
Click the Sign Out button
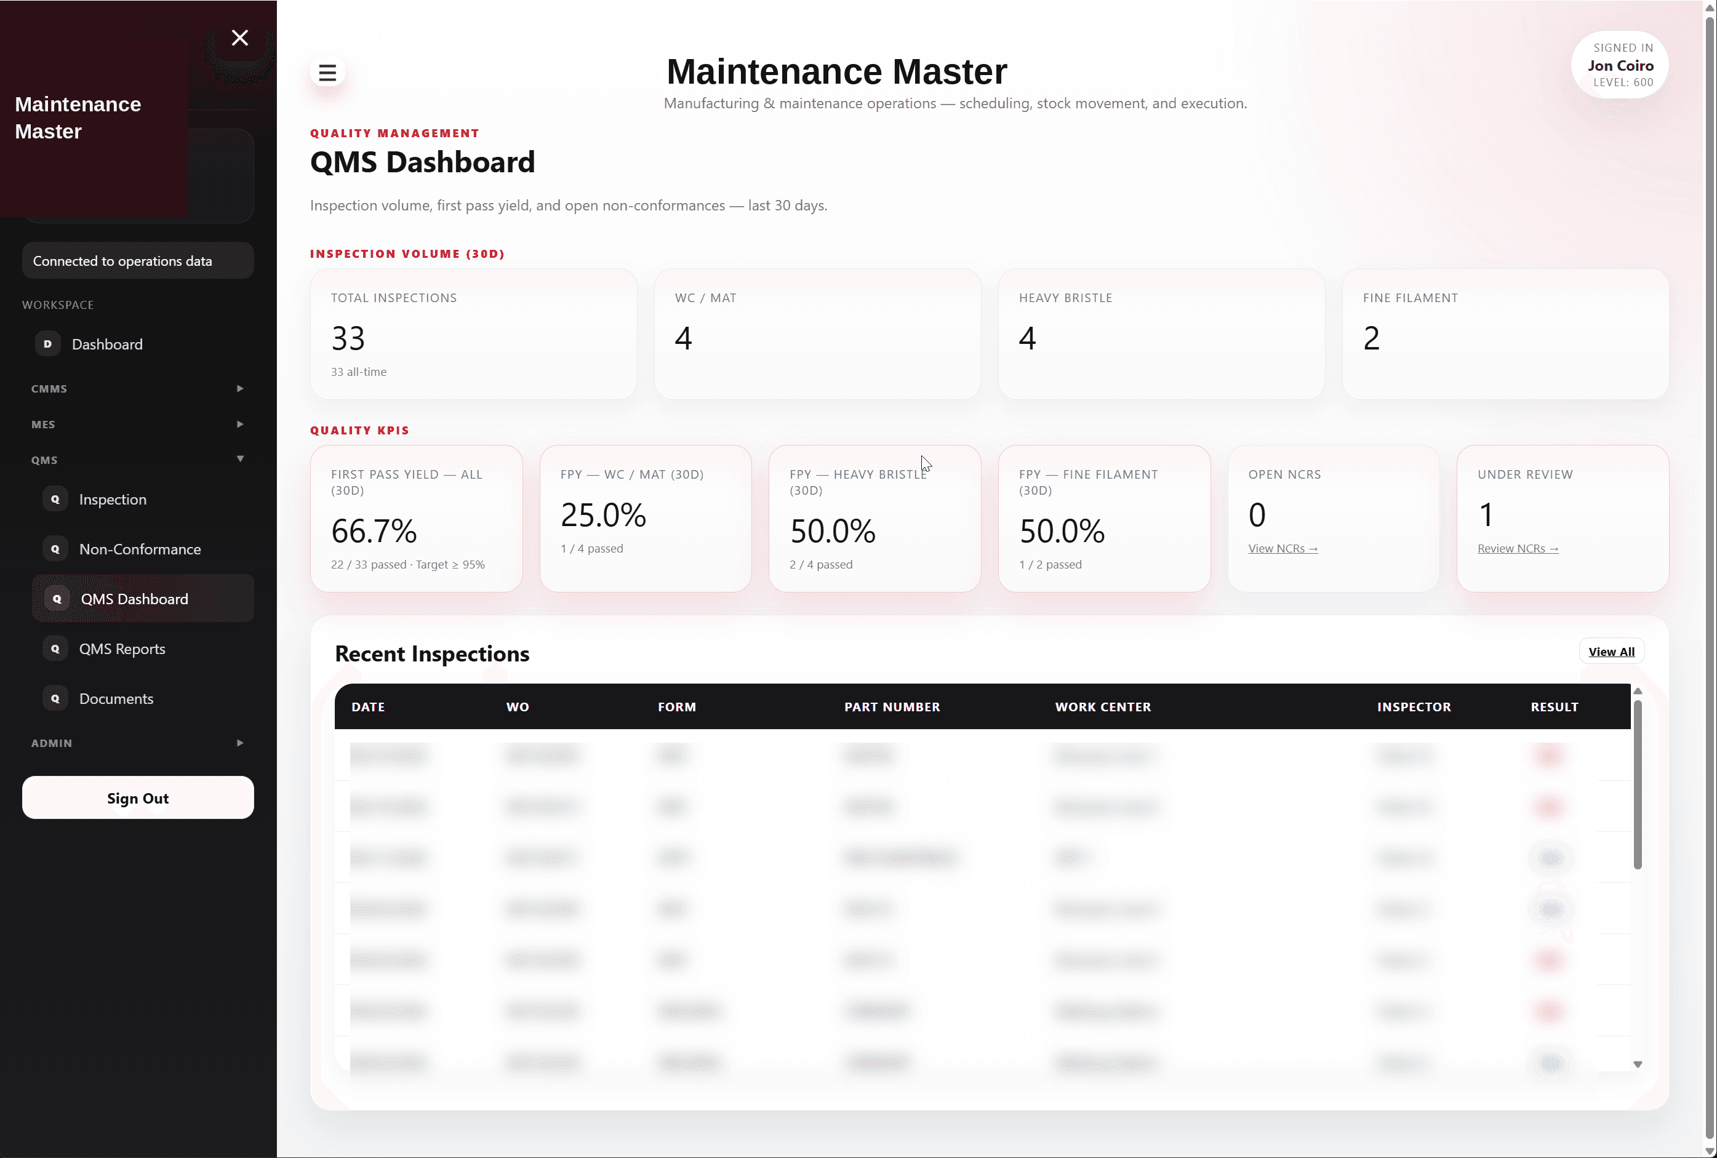pyautogui.click(x=138, y=797)
